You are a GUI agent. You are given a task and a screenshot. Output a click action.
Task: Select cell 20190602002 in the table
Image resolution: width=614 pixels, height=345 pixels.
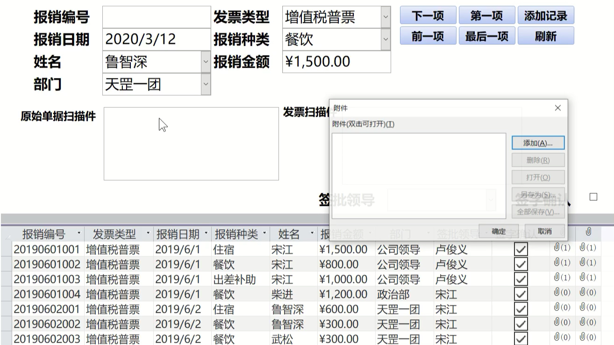point(47,324)
